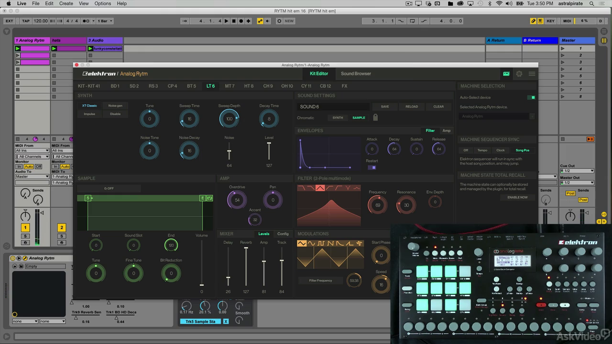Image resolution: width=612 pixels, height=344 pixels.
Task: Open the Create menu in menu bar
Action: (x=66, y=3)
